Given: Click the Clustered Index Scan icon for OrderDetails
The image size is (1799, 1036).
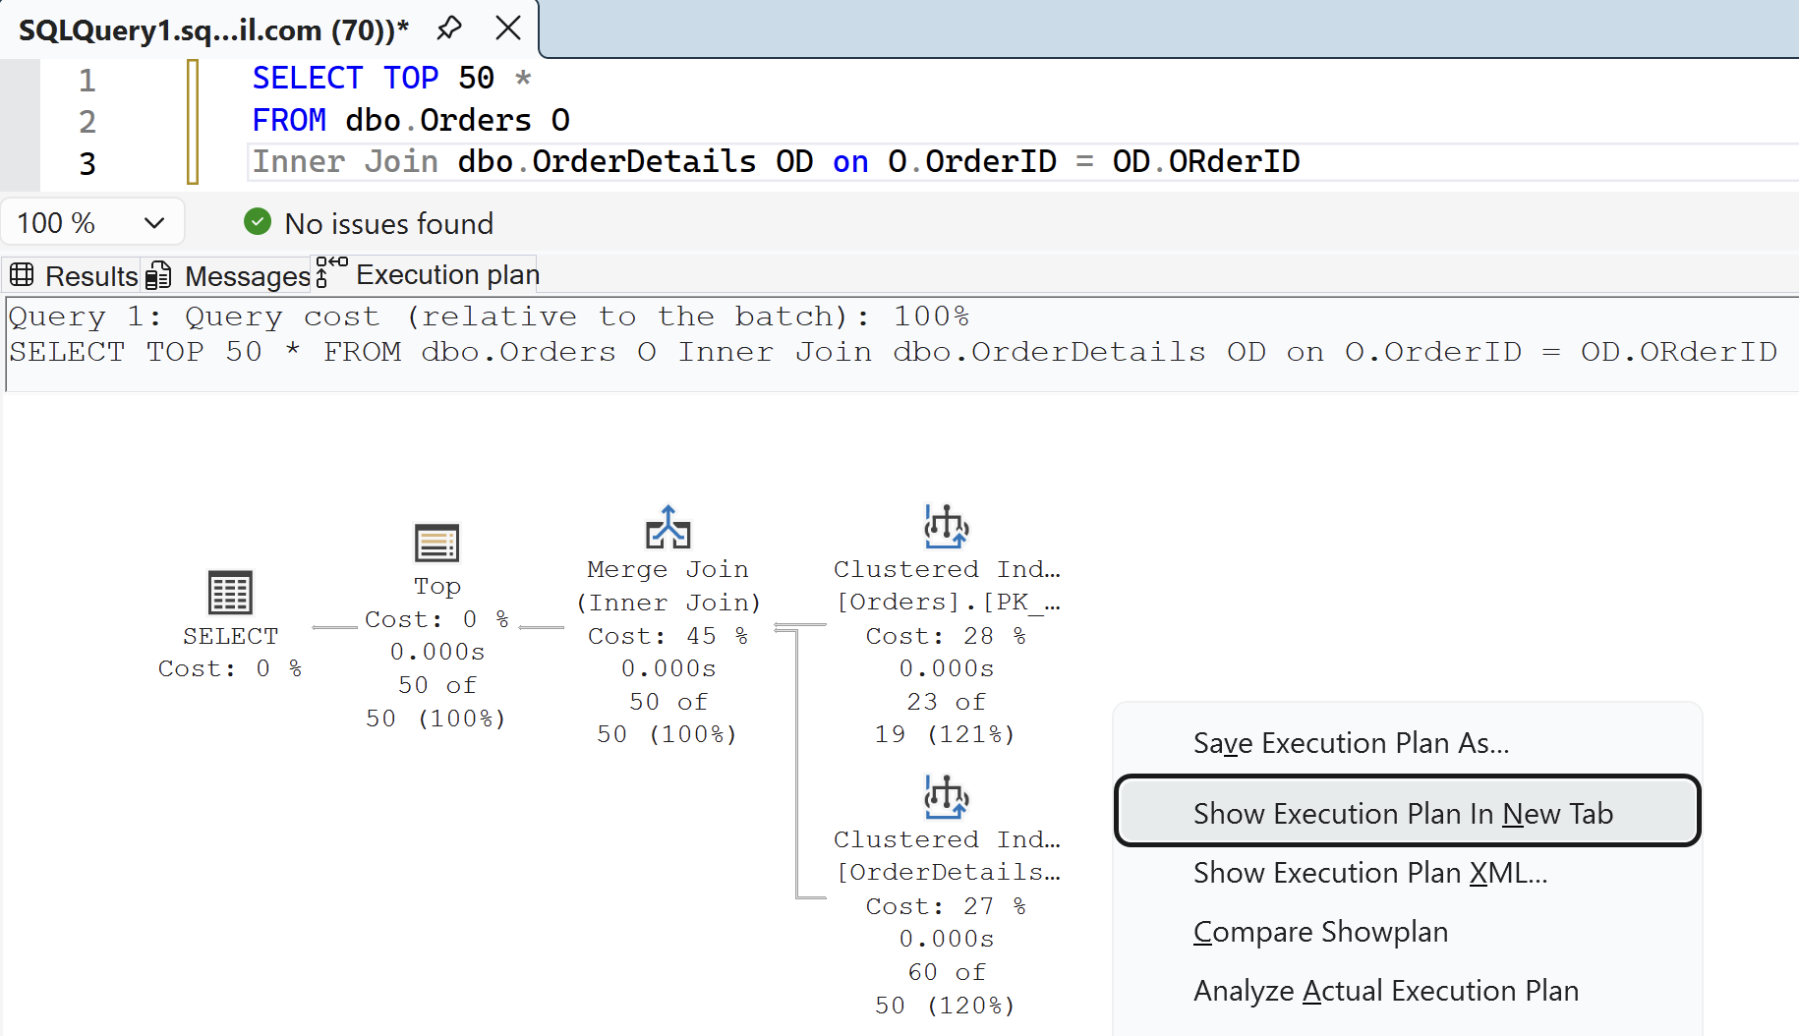Looking at the screenshot, I should 945,797.
